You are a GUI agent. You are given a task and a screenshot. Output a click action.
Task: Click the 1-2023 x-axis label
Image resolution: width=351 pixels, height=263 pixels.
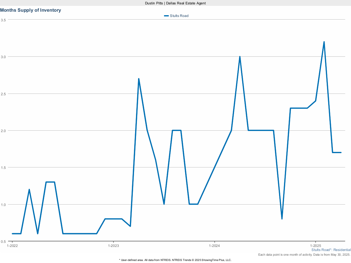[x=113, y=246]
